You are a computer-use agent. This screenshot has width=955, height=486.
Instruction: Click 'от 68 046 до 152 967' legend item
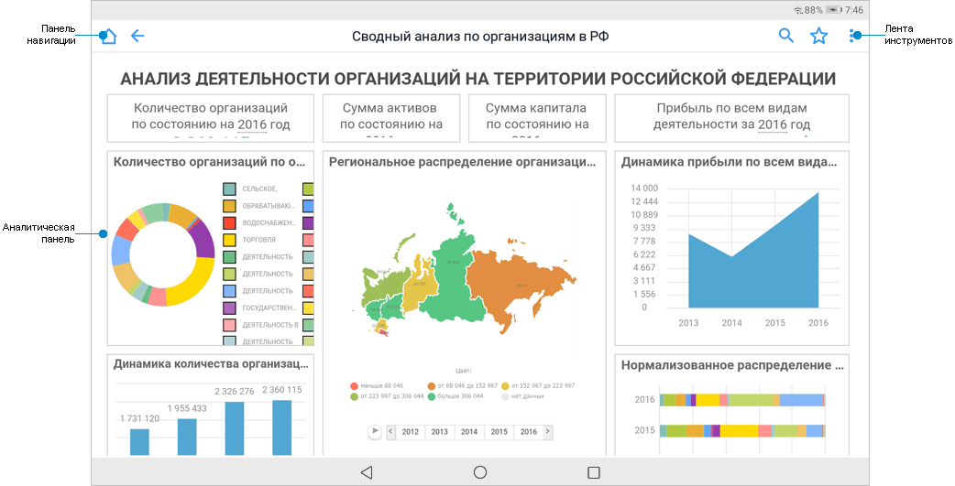(x=462, y=385)
